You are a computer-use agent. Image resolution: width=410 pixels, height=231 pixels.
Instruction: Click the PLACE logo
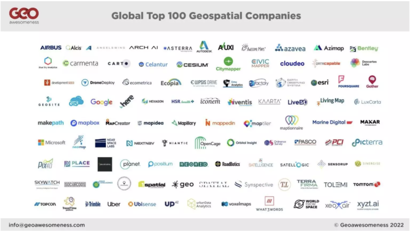pos(77,163)
